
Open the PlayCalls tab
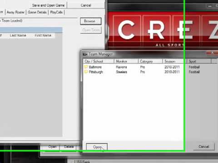(56, 12)
